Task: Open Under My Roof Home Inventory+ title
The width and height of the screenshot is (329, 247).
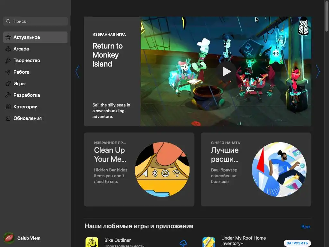Action: coord(244,241)
